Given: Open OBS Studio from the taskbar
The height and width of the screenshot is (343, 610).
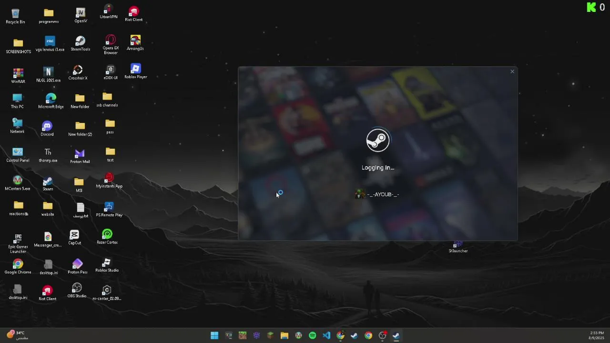Looking at the screenshot, I should (x=382, y=335).
